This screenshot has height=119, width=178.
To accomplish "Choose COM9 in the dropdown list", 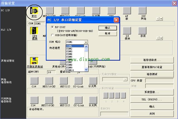I will point(75,68).
